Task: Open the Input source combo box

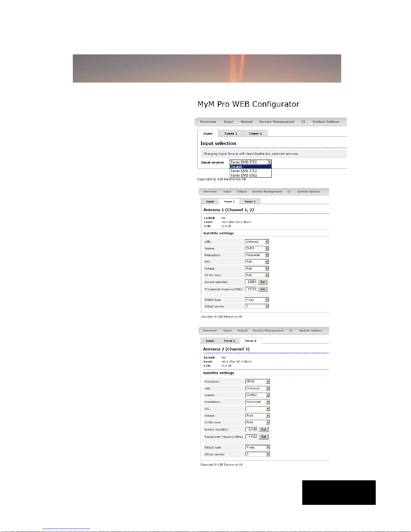Action: (x=250, y=162)
